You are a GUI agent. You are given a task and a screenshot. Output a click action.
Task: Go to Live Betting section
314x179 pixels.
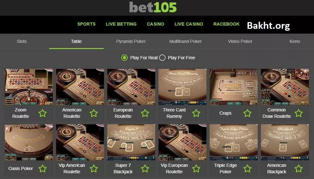point(121,24)
